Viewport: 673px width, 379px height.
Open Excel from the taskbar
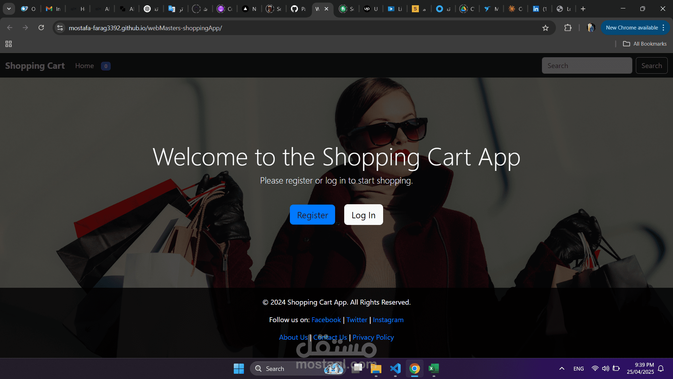point(434,368)
